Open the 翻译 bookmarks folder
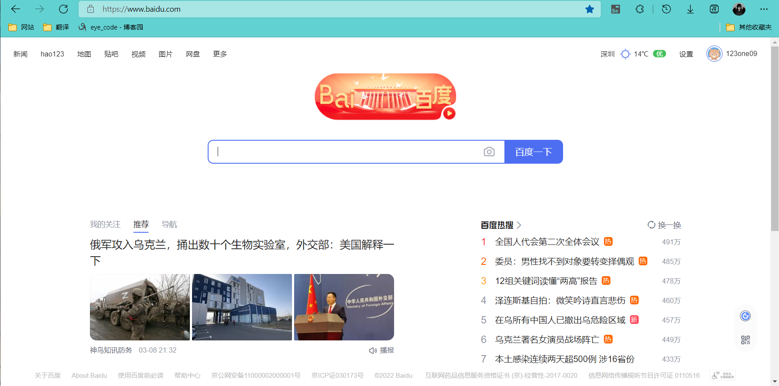 pos(56,27)
